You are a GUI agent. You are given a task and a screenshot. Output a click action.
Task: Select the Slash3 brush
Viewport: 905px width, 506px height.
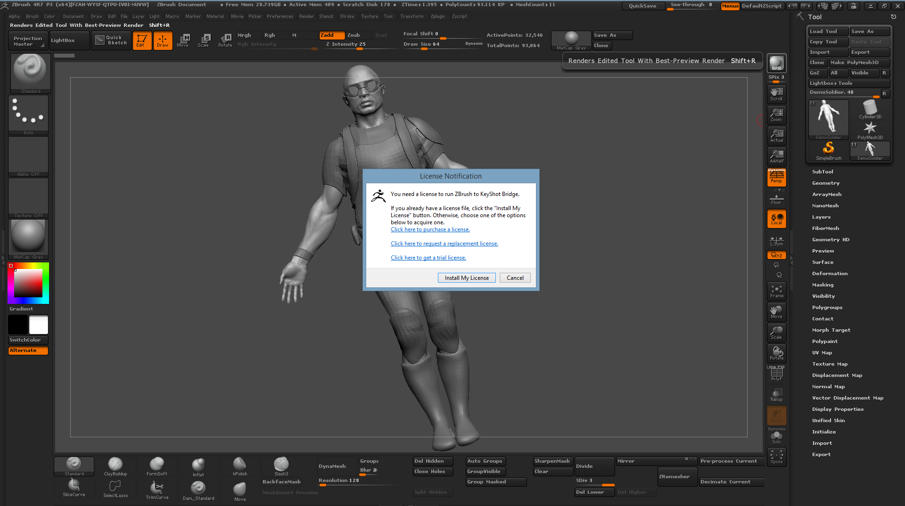pyautogui.click(x=281, y=466)
